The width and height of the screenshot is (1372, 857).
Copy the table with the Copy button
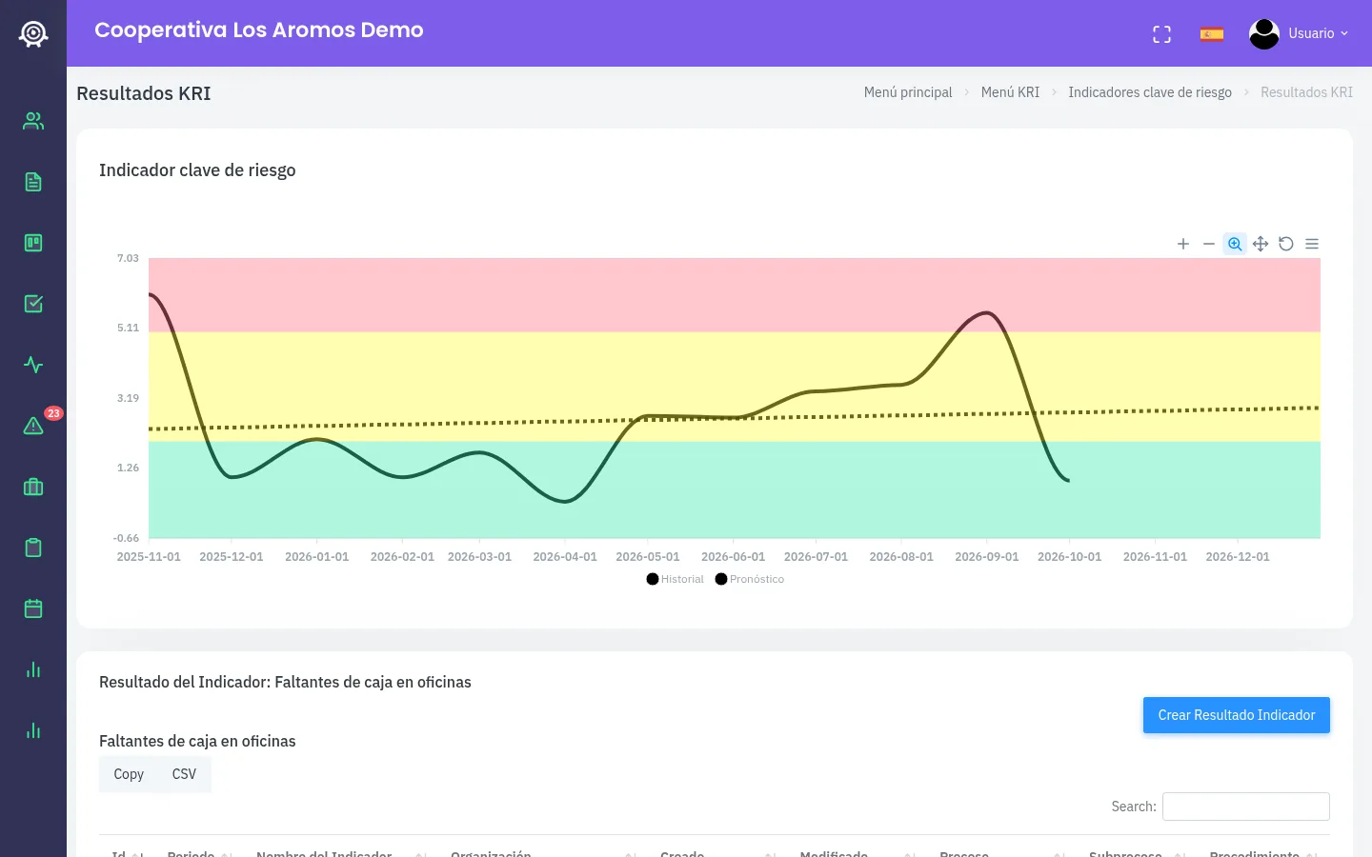tap(129, 774)
